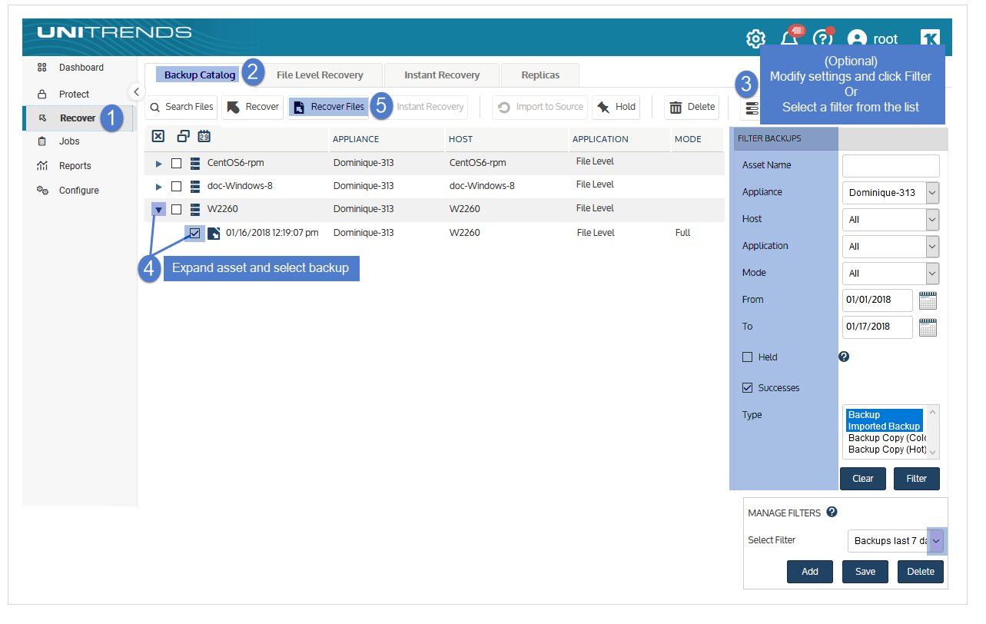Open the settings gear in the header
Viewport: 986px width, 624px height.
tap(755, 38)
